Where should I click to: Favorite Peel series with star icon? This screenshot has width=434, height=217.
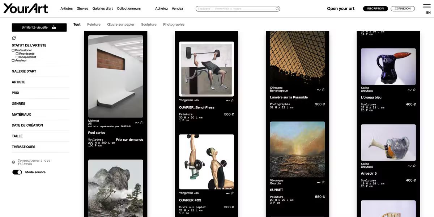click(x=141, y=122)
